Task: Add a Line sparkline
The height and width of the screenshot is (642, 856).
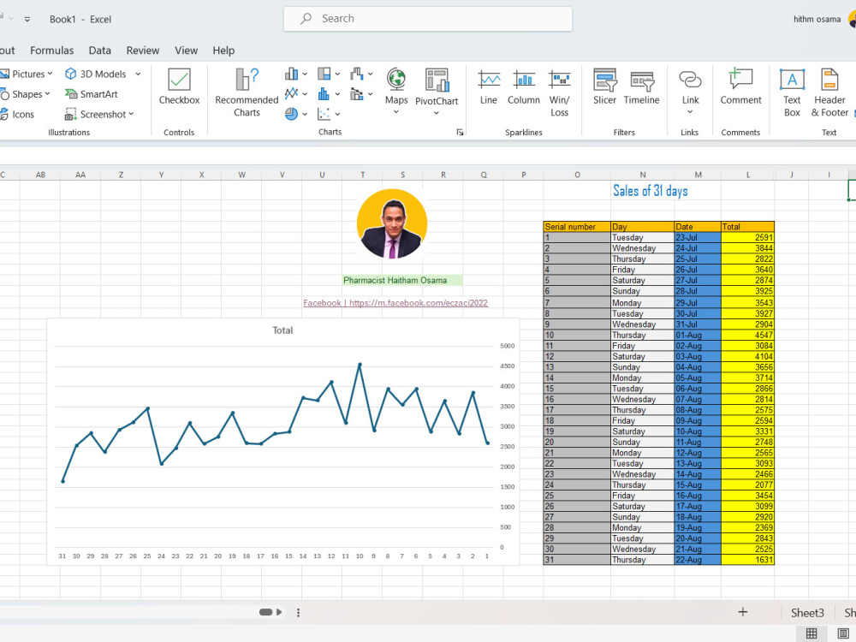Action: (x=489, y=86)
